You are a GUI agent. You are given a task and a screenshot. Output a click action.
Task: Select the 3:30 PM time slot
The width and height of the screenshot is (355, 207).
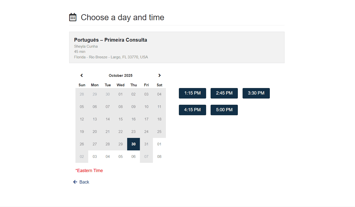(x=256, y=93)
